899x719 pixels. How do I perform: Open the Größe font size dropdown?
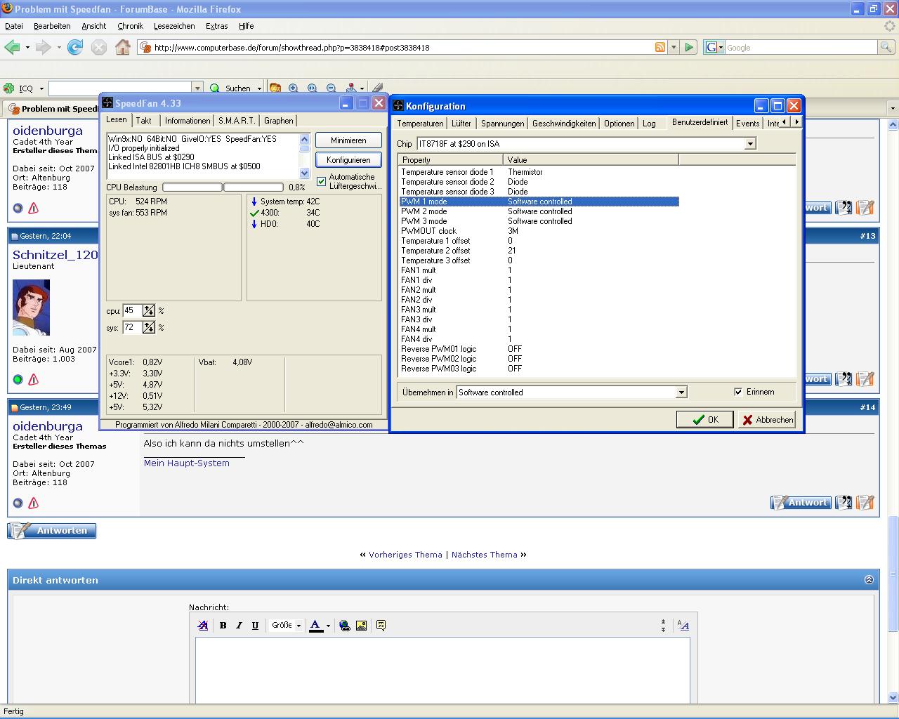pyautogui.click(x=287, y=626)
